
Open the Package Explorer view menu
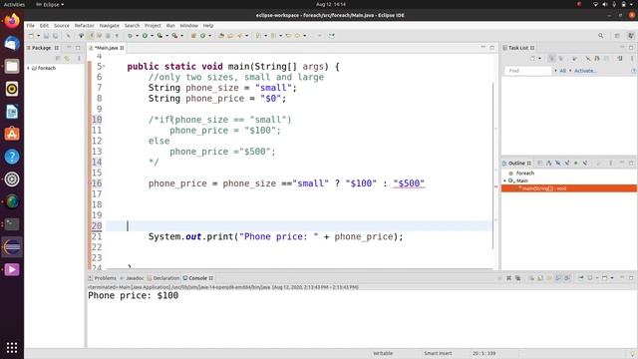tap(79, 58)
